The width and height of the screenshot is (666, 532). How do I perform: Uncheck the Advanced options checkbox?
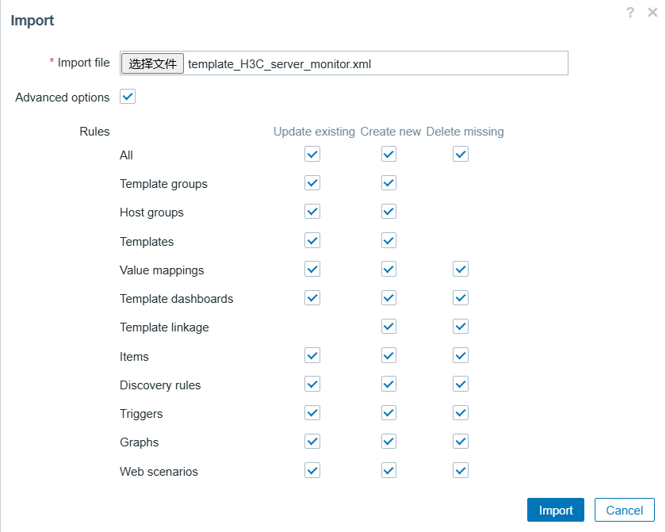click(128, 97)
